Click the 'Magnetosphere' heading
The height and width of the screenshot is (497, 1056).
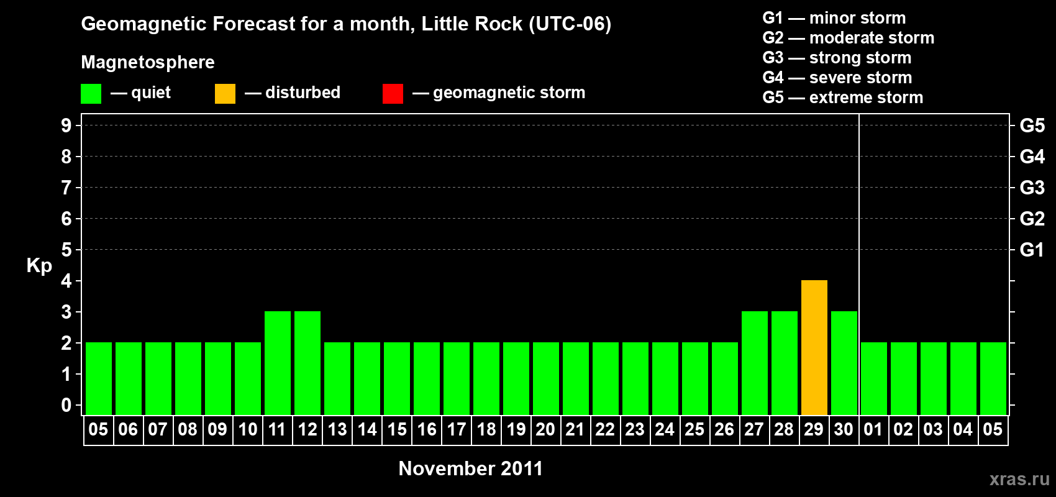click(x=148, y=62)
